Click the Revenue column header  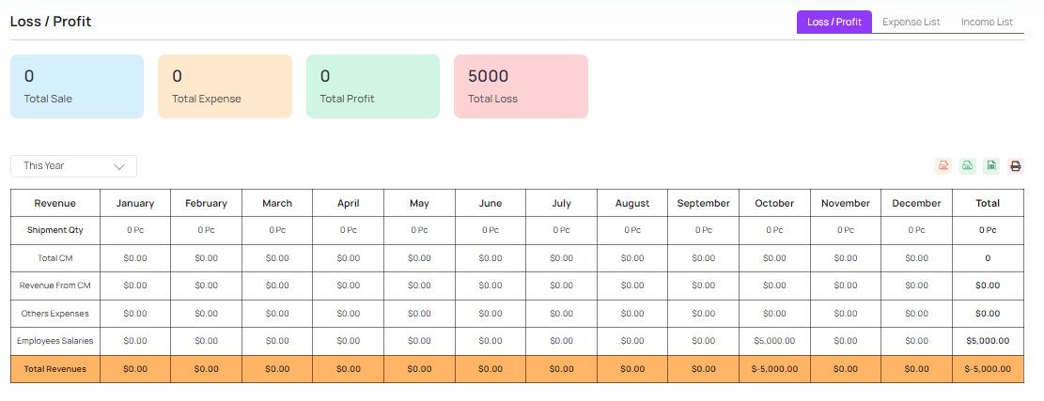(55, 203)
